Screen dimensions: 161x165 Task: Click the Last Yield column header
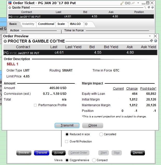click(x=73, y=47)
